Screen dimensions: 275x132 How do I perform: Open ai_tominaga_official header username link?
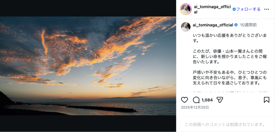point(213,9)
